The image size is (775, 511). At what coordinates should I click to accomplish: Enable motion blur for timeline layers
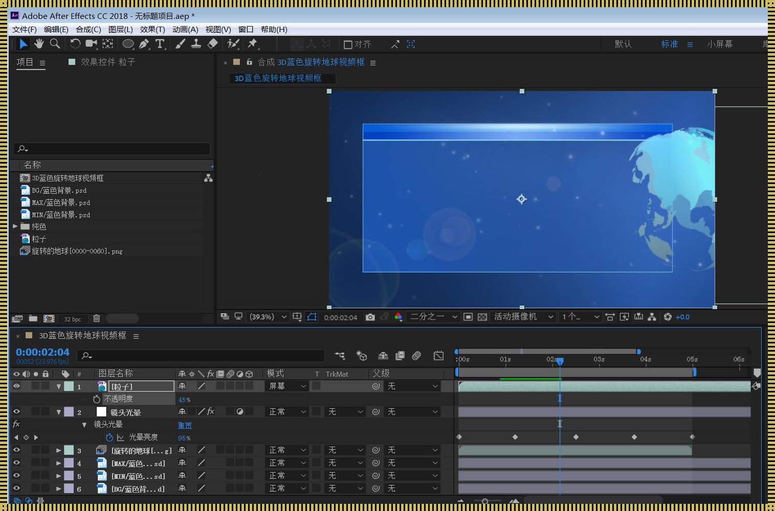pos(416,356)
